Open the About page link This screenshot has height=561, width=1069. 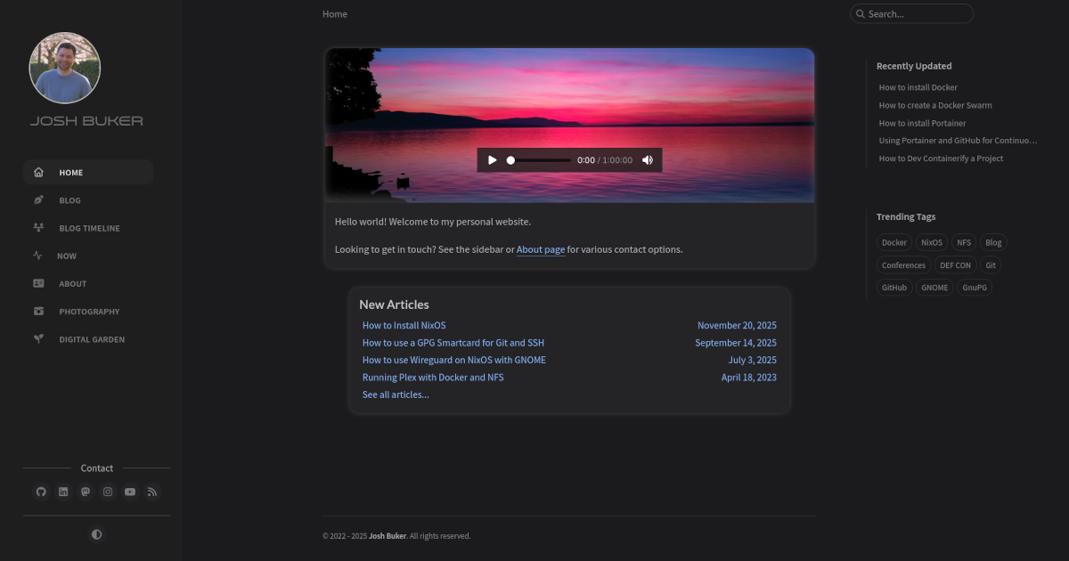540,249
